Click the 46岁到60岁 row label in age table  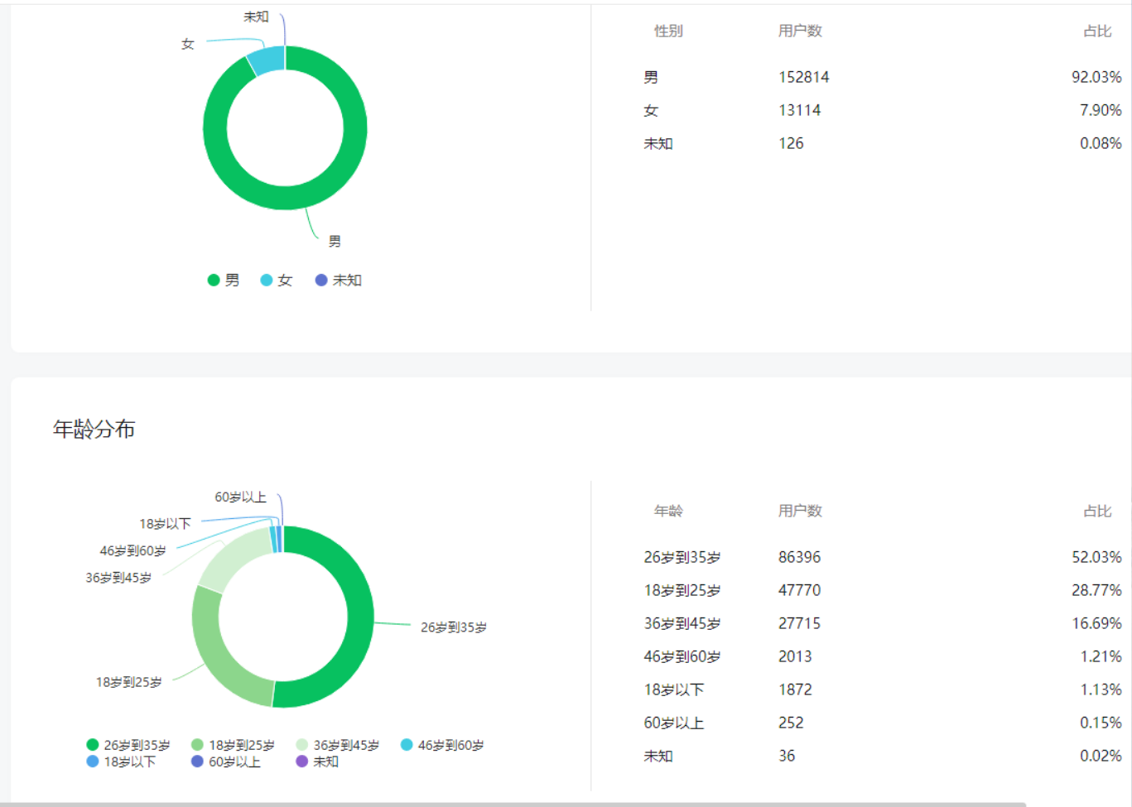pyautogui.click(x=682, y=656)
